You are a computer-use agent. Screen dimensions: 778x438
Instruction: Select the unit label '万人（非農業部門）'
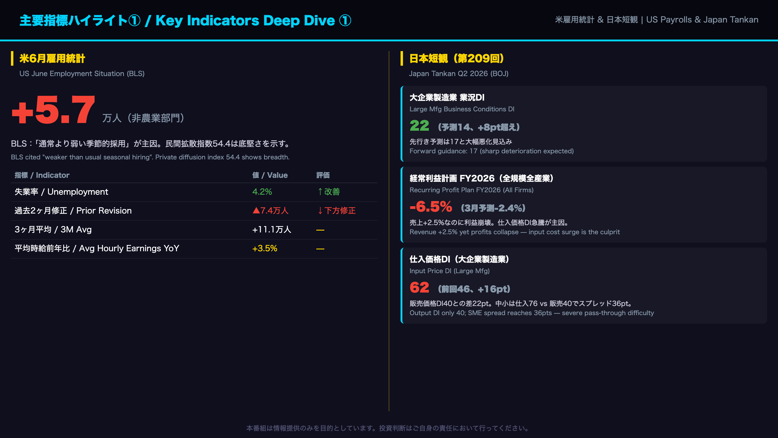click(x=143, y=118)
